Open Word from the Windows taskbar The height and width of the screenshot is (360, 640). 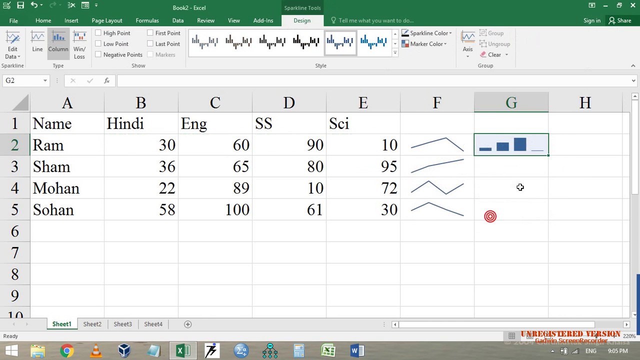(x=357, y=351)
